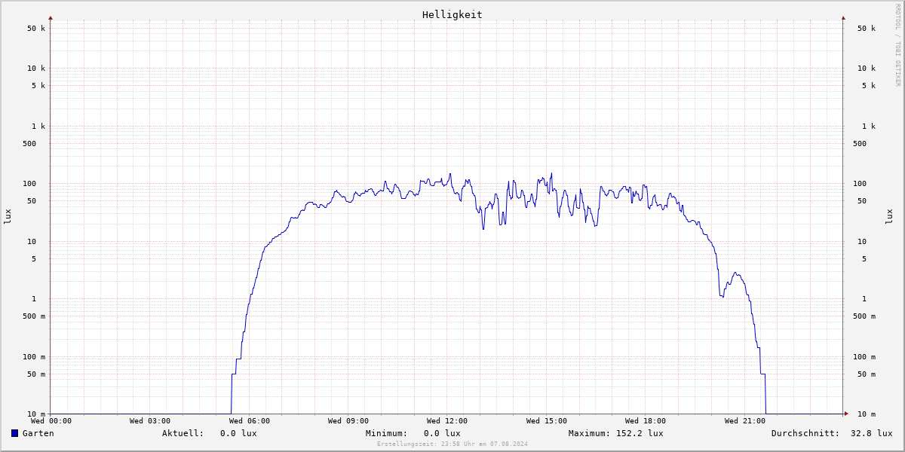Click "500 m" on the right axis
The width and height of the screenshot is (905, 452).
(864, 316)
